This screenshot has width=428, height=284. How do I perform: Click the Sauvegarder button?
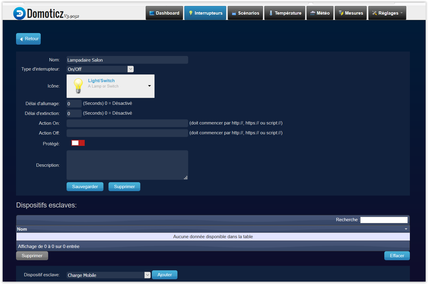tap(85, 187)
